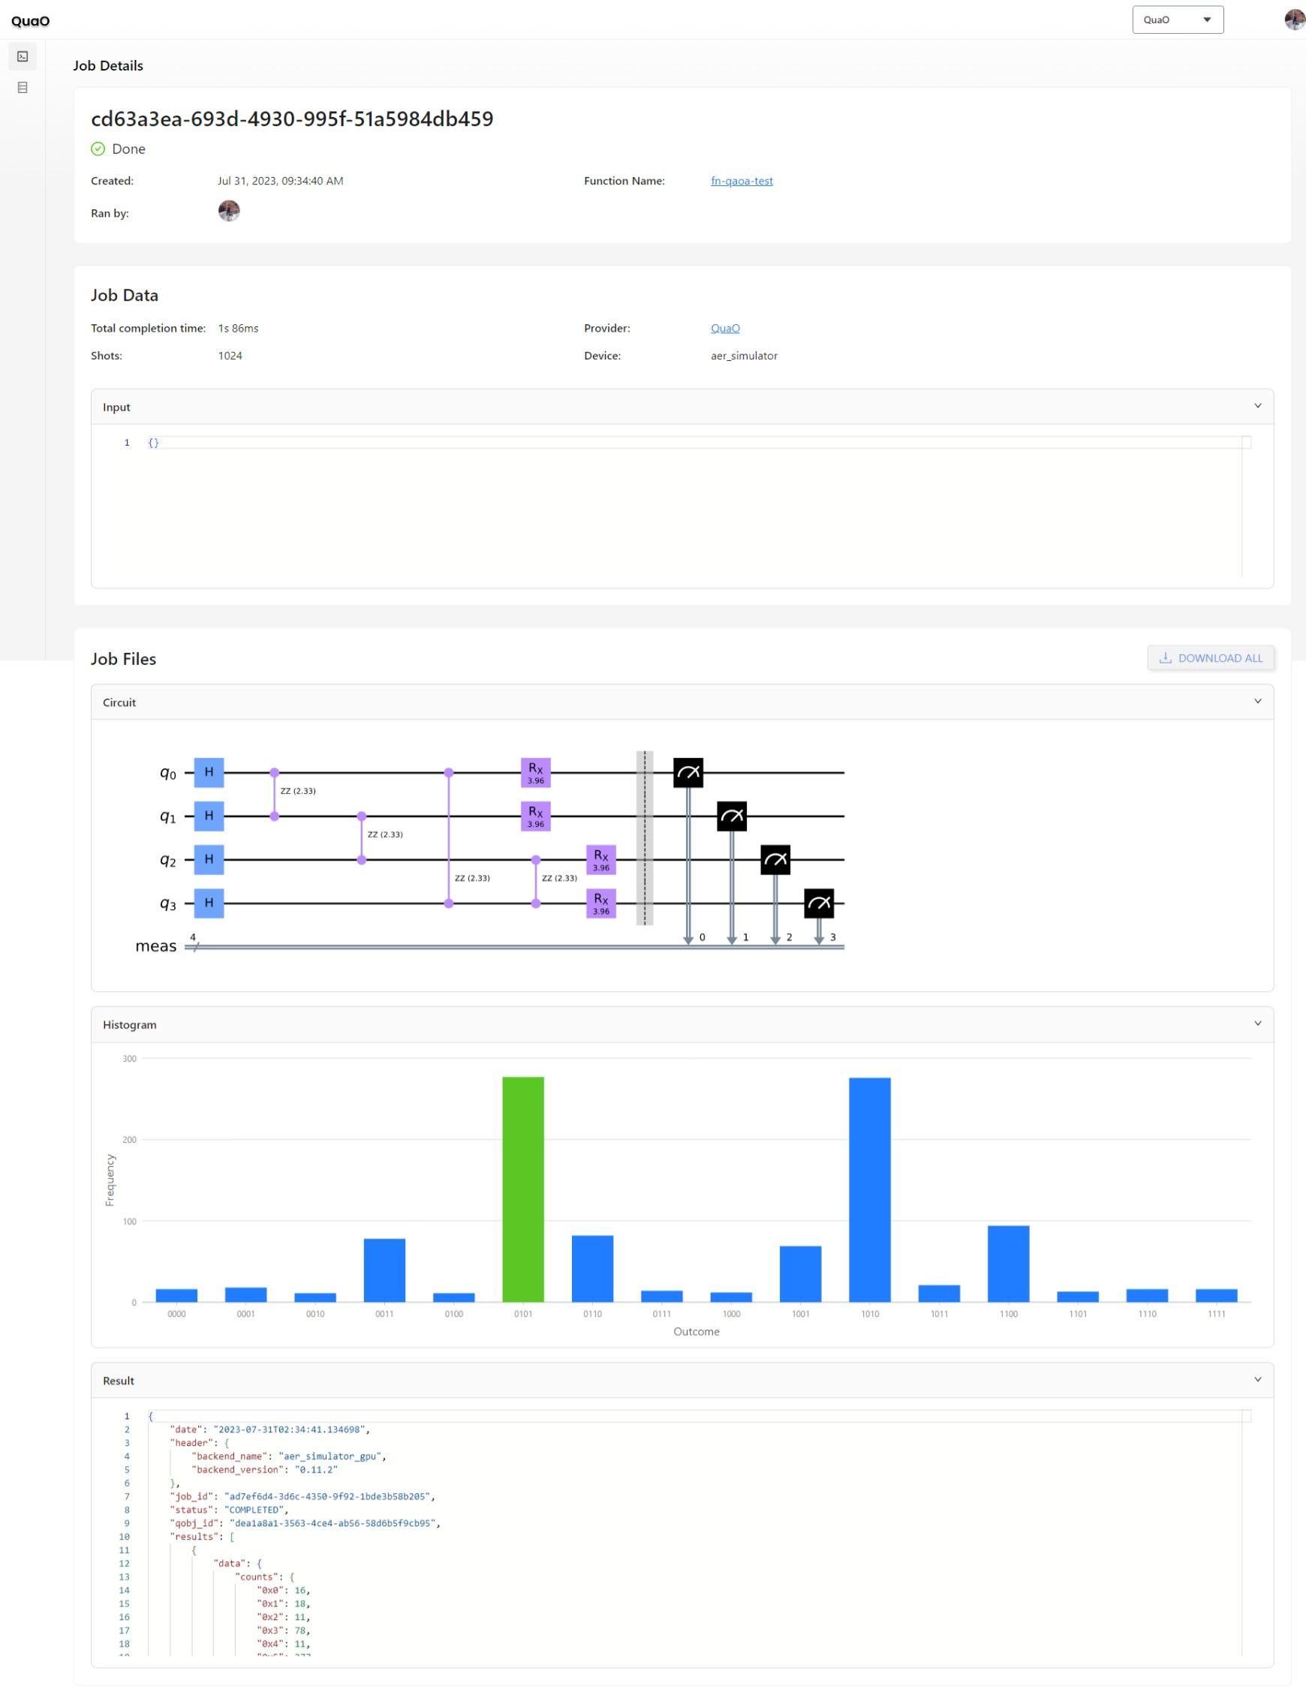
Task: Click the H gate on q3
Action: (209, 903)
